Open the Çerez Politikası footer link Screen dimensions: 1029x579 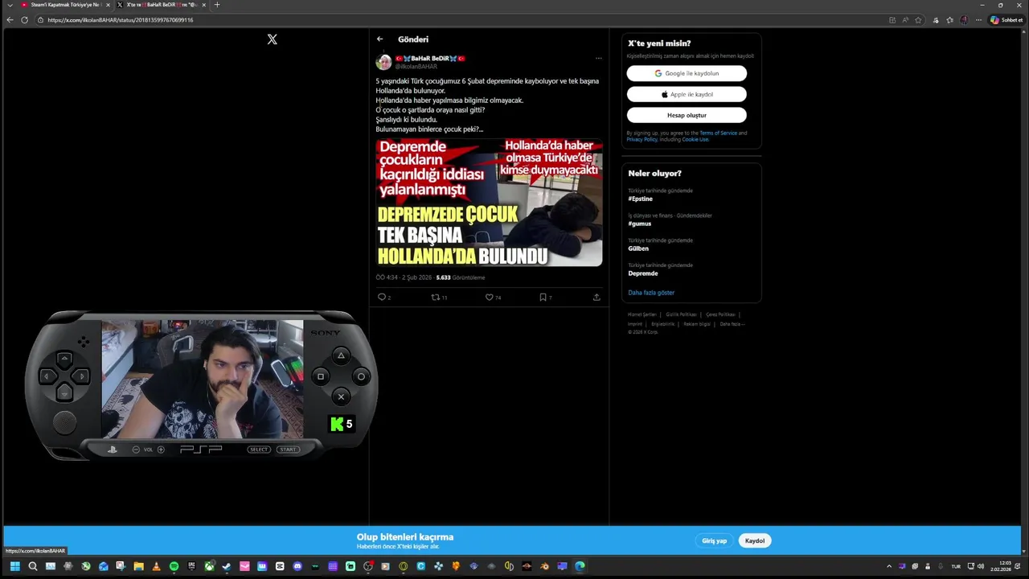point(720,314)
